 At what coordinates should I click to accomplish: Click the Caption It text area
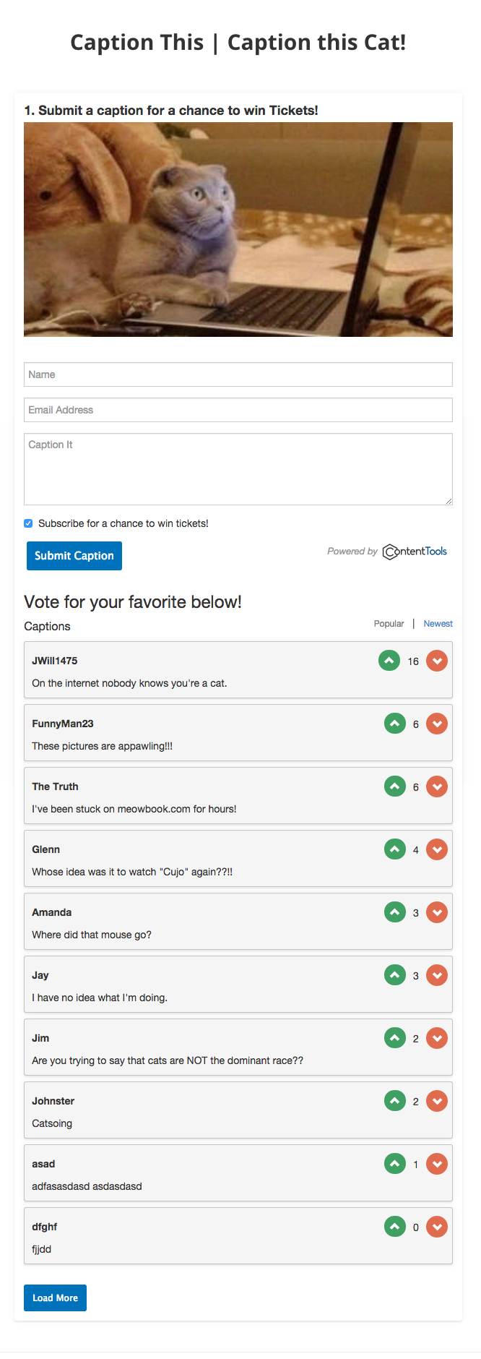(x=238, y=468)
